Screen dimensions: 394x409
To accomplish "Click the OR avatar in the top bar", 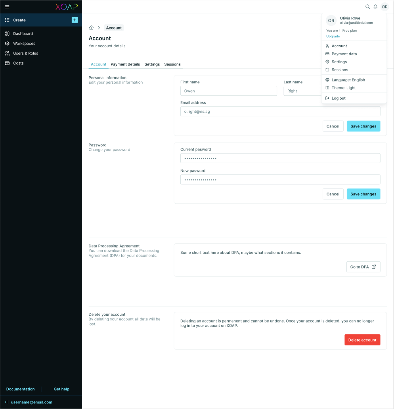I will [x=384, y=7].
